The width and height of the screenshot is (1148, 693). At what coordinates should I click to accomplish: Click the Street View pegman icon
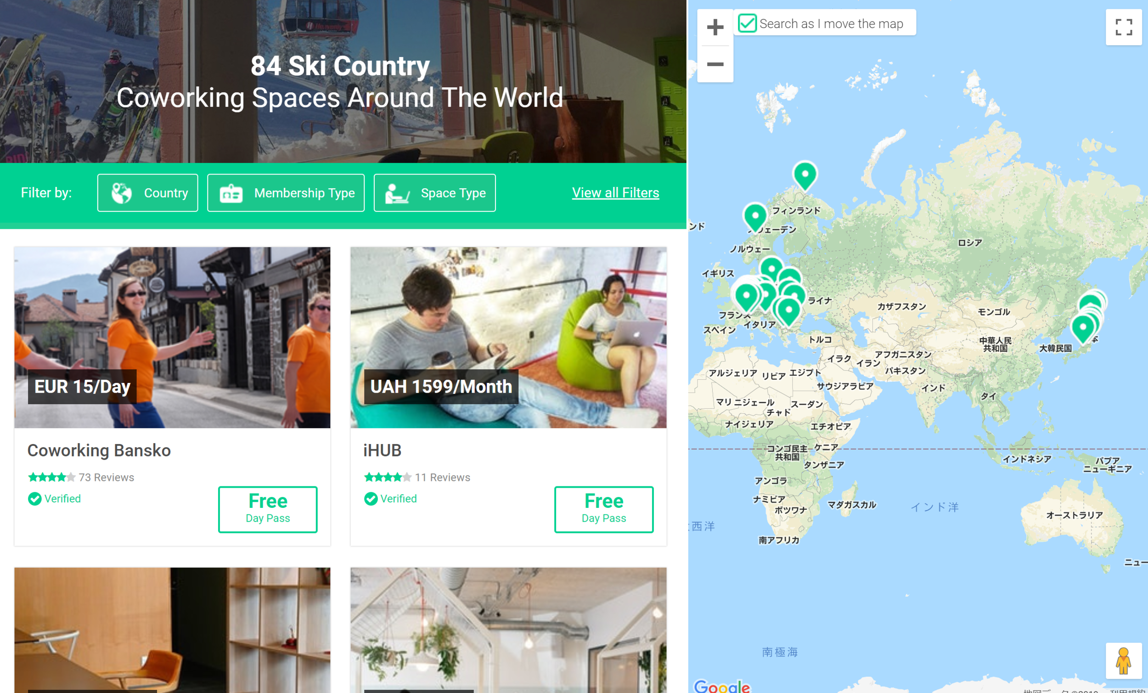pos(1123,661)
